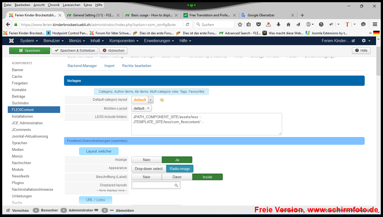Click the paper plane send icon
Viewport: 383px width, 217px height.
pos(298,24)
